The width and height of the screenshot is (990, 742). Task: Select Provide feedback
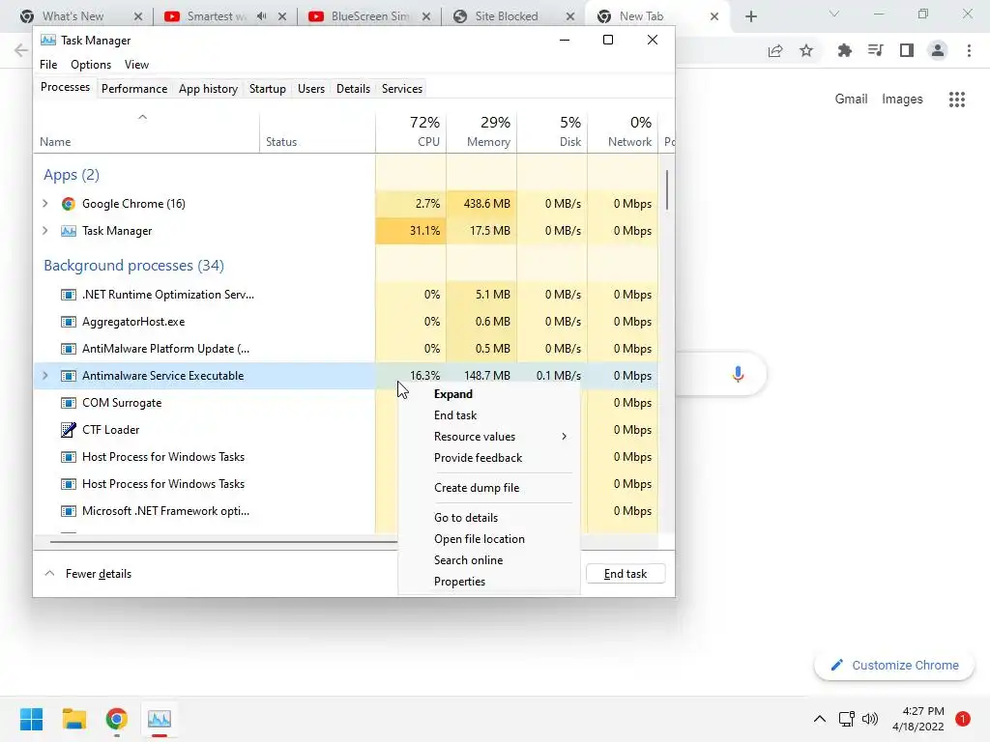[489, 458]
